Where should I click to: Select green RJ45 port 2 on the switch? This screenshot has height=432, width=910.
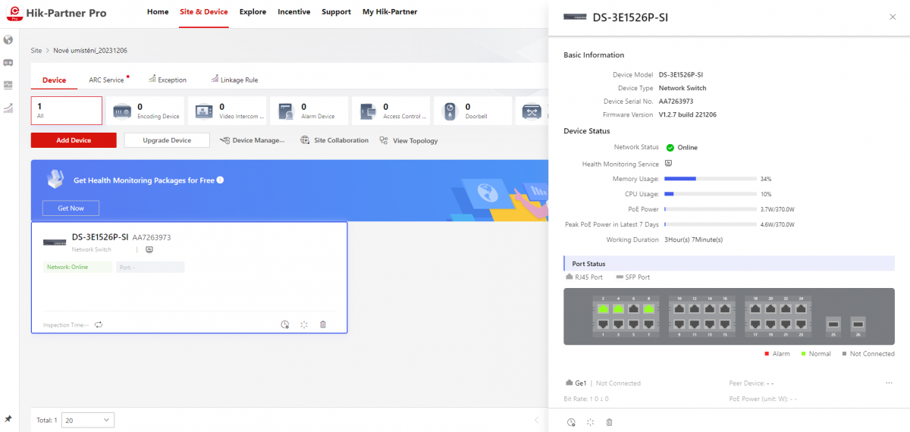[604, 309]
